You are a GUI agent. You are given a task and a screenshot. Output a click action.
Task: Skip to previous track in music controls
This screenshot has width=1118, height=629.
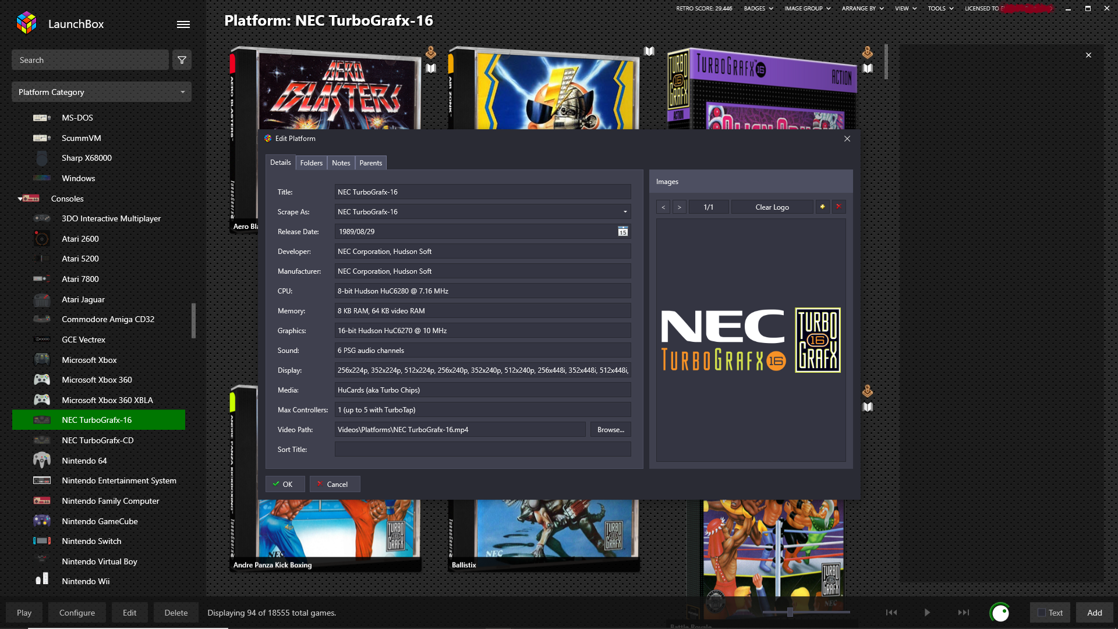point(891,612)
